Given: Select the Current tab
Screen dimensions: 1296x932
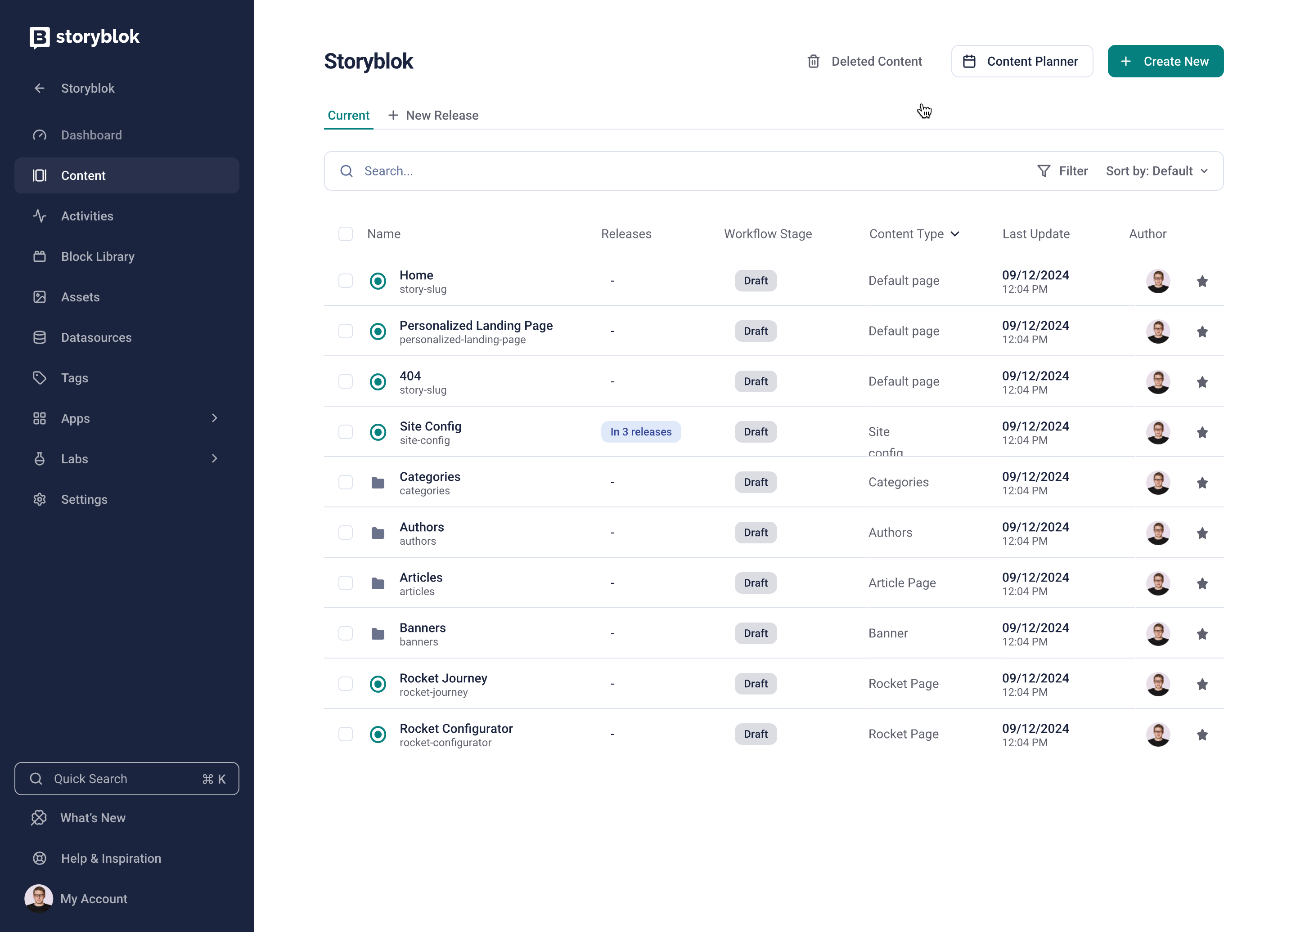Looking at the screenshot, I should (348, 115).
